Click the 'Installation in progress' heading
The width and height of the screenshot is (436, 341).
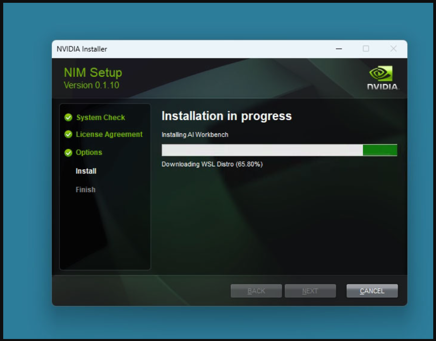click(x=227, y=116)
